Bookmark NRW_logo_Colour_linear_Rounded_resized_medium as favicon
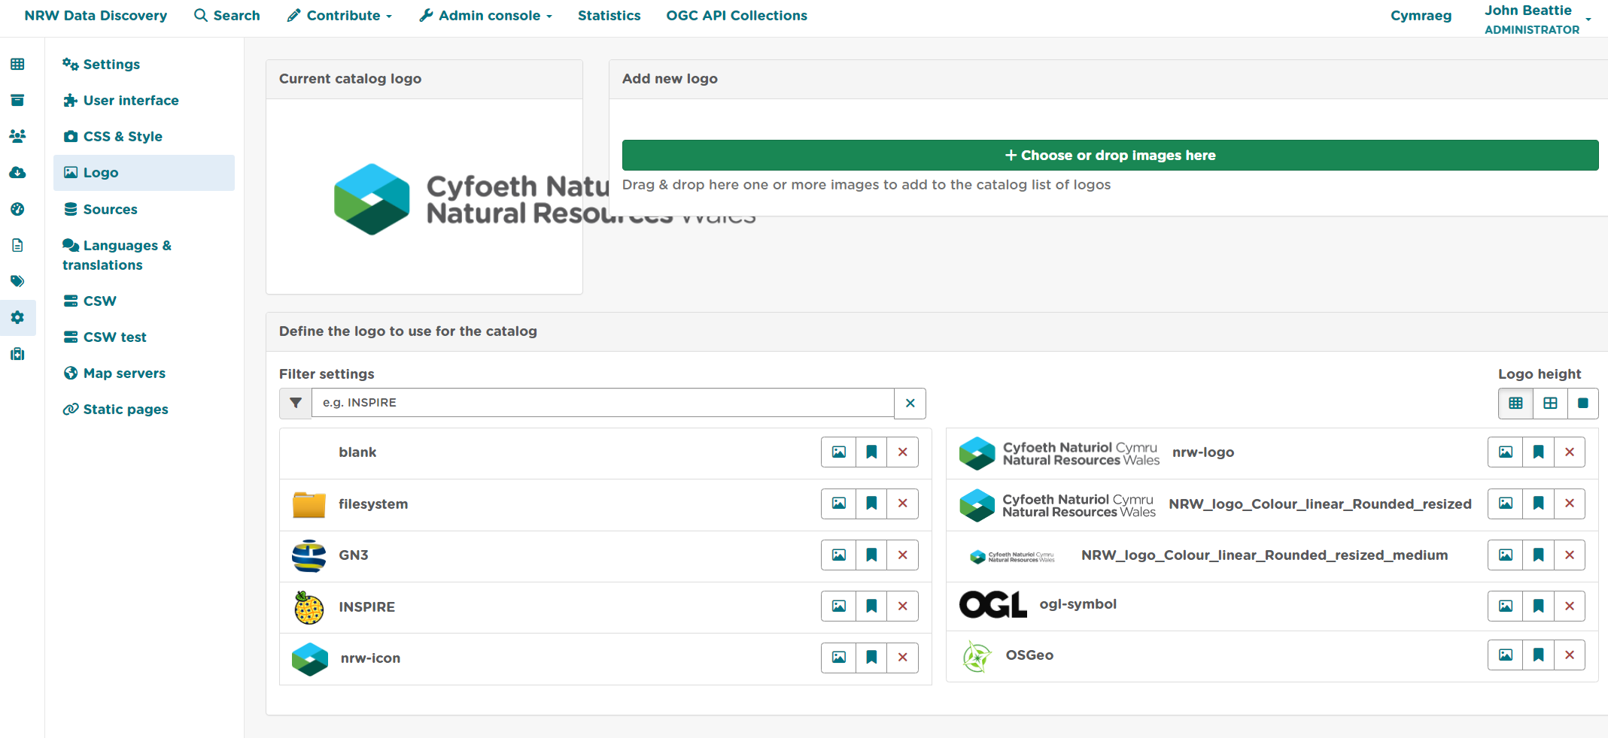 click(1539, 555)
